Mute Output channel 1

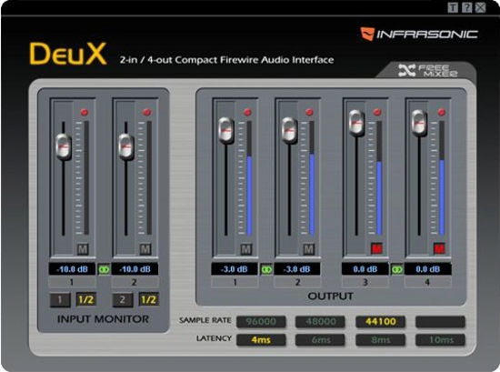[245, 249]
